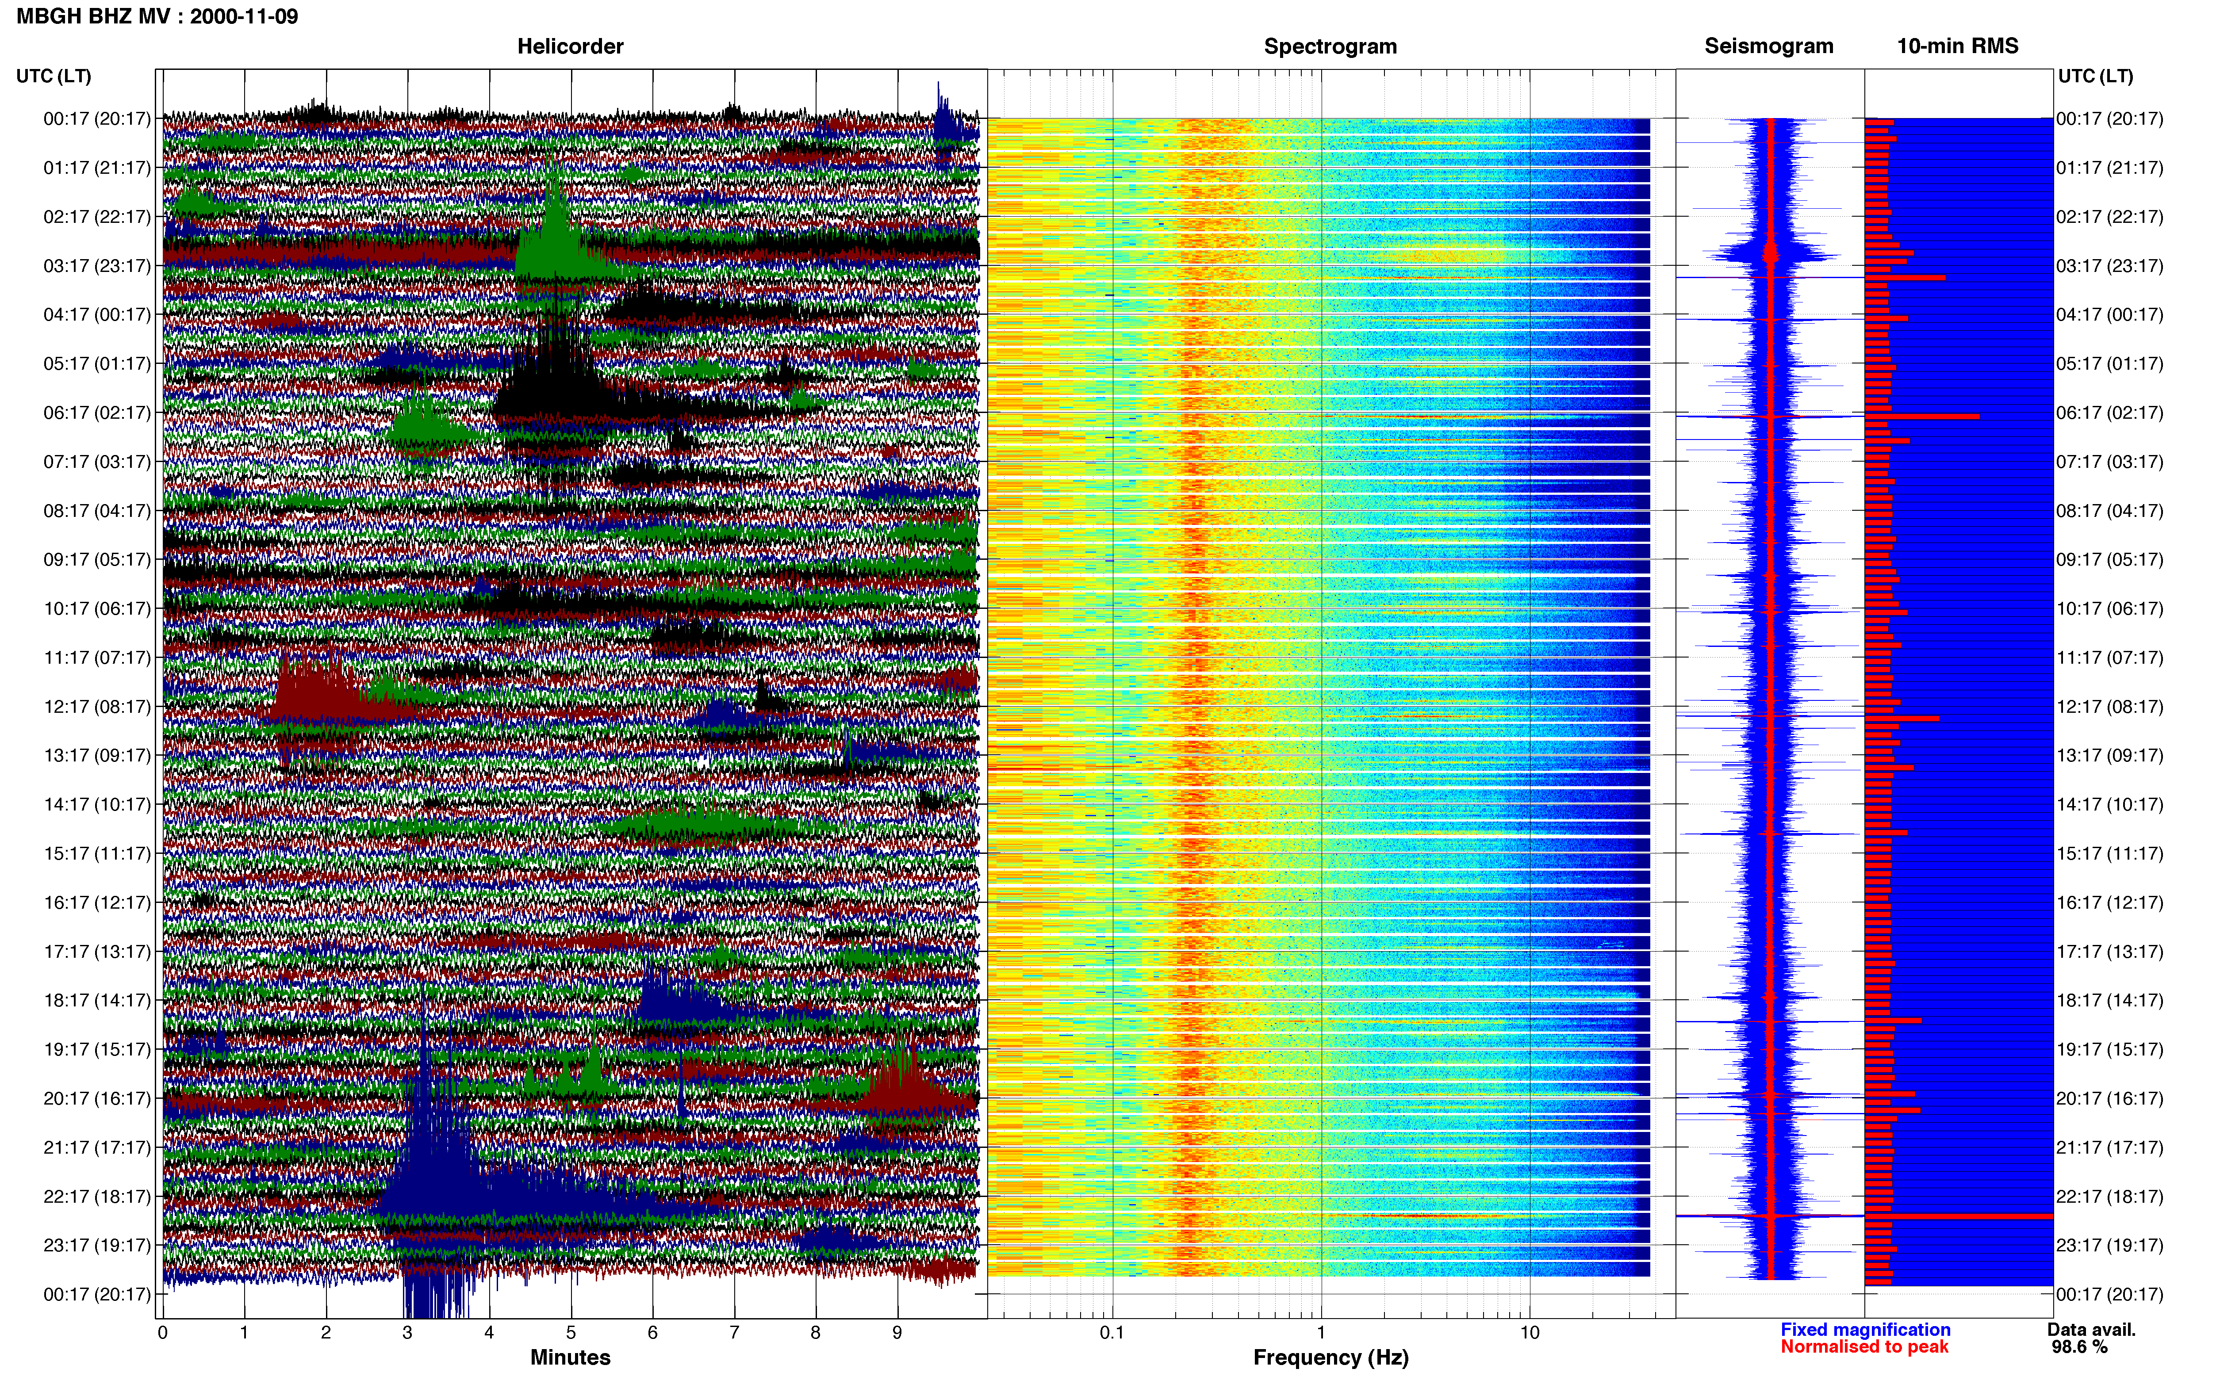Click the 'Seismogram' panel heading

[x=1769, y=46]
